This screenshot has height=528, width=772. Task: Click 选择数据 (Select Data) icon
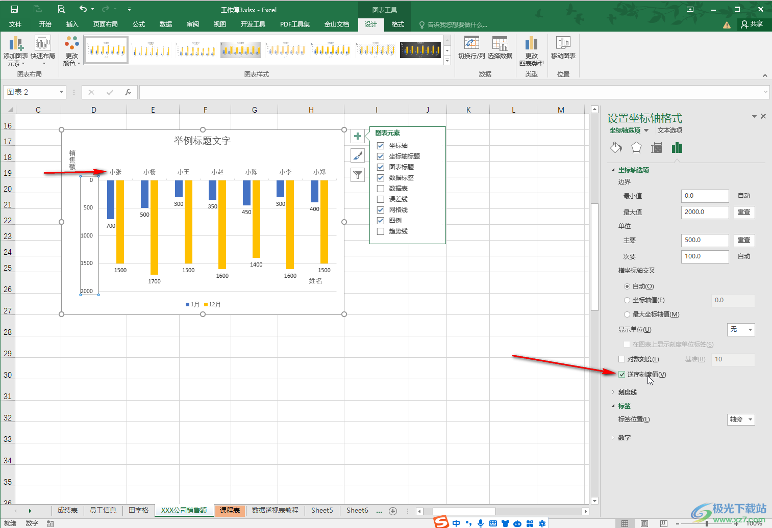(x=500, y=48)
